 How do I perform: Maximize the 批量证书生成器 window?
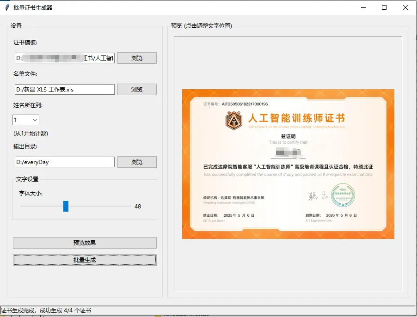384,7
